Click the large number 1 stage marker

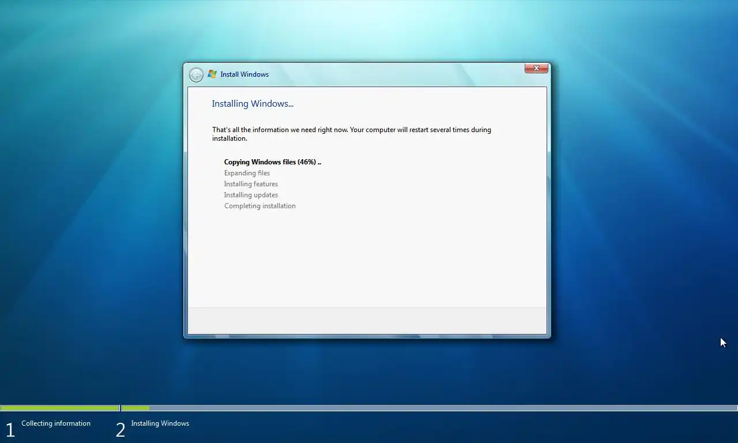(10, 430)
